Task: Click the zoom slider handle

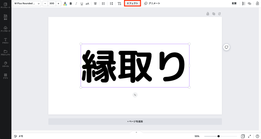Action: click(x=218, y=136)
